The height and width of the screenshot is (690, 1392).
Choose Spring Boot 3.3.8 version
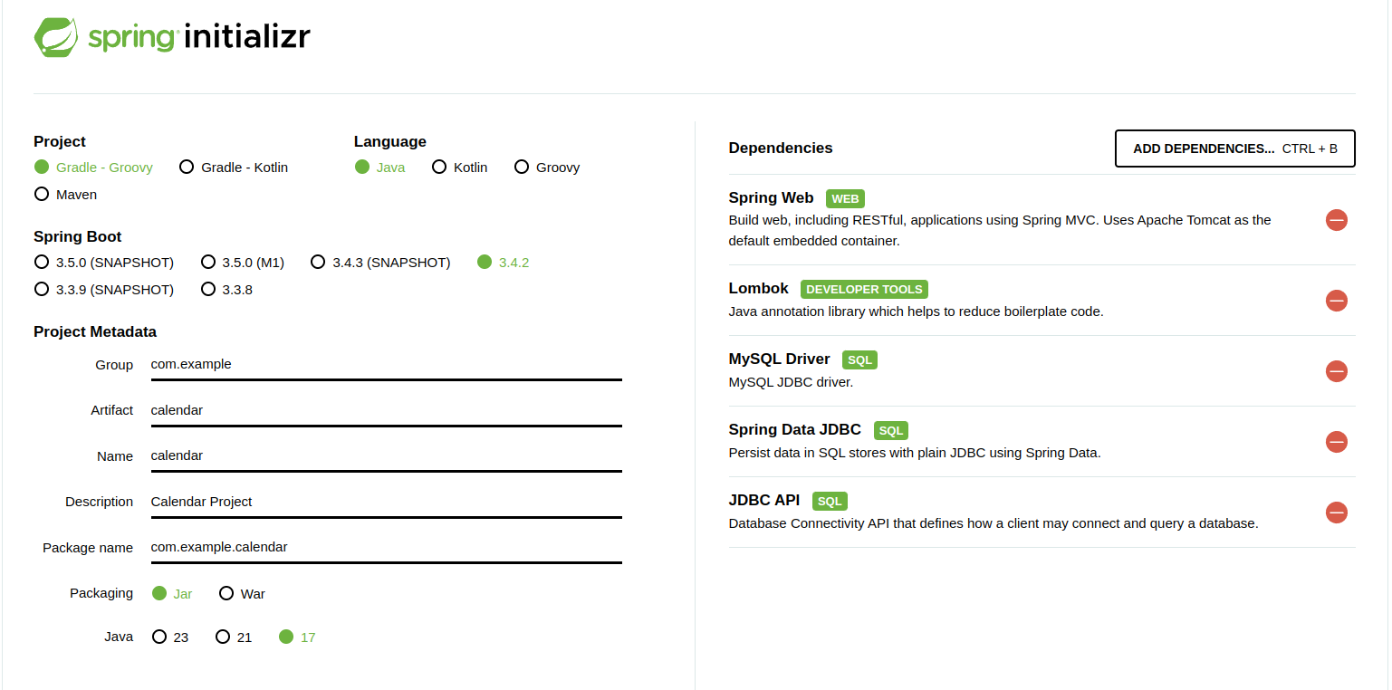coord(226,289)
